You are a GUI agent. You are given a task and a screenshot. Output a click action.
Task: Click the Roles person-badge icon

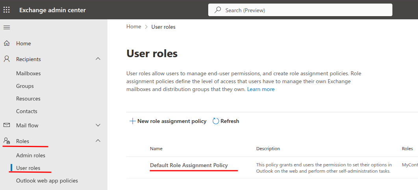point(7,141)
